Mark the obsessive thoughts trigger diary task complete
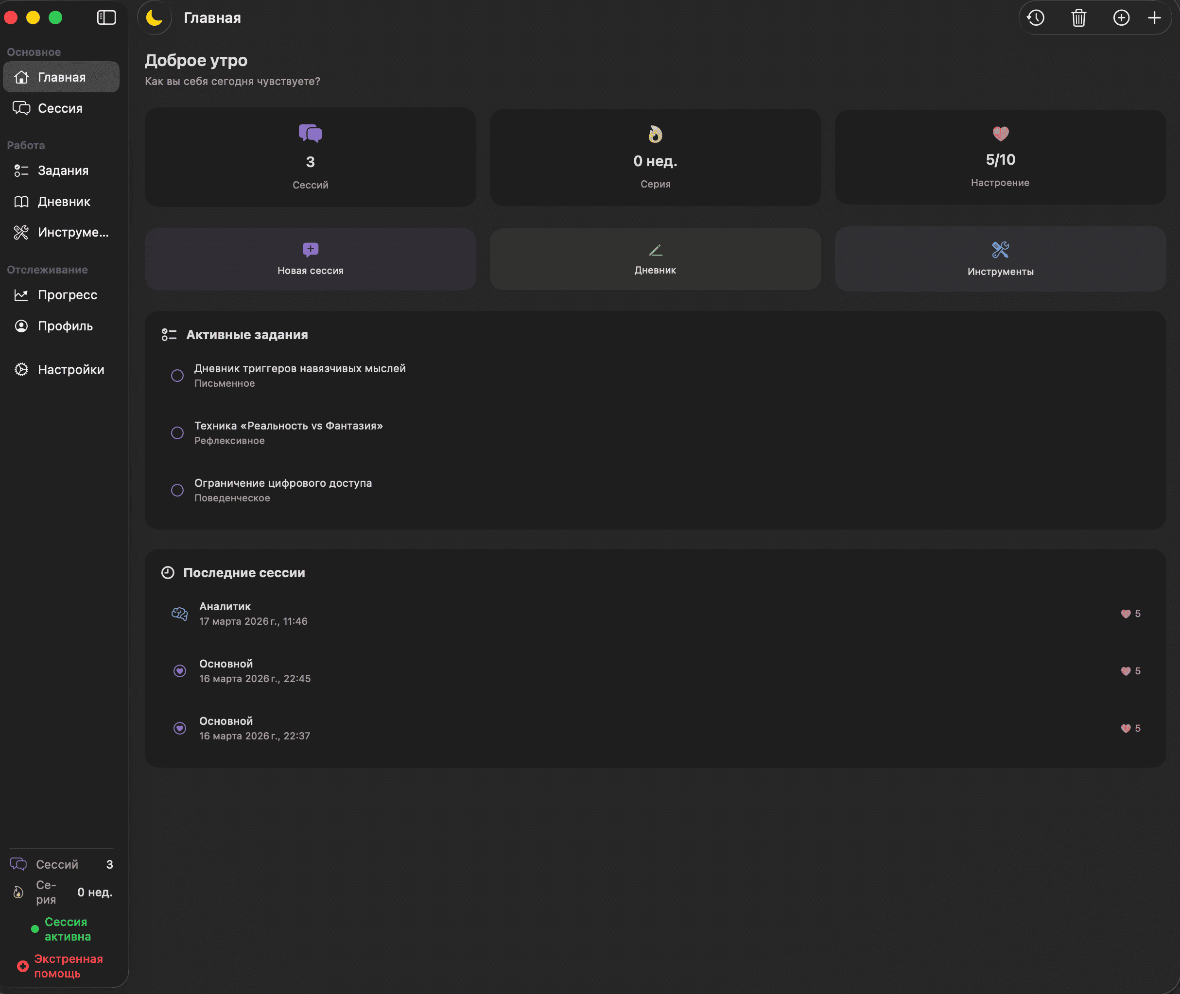This screenshot has height=994, width=1180. coord(177,376)
